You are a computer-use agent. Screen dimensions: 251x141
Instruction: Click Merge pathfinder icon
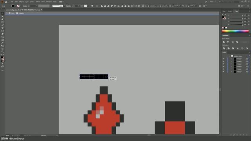click(233, 48)
